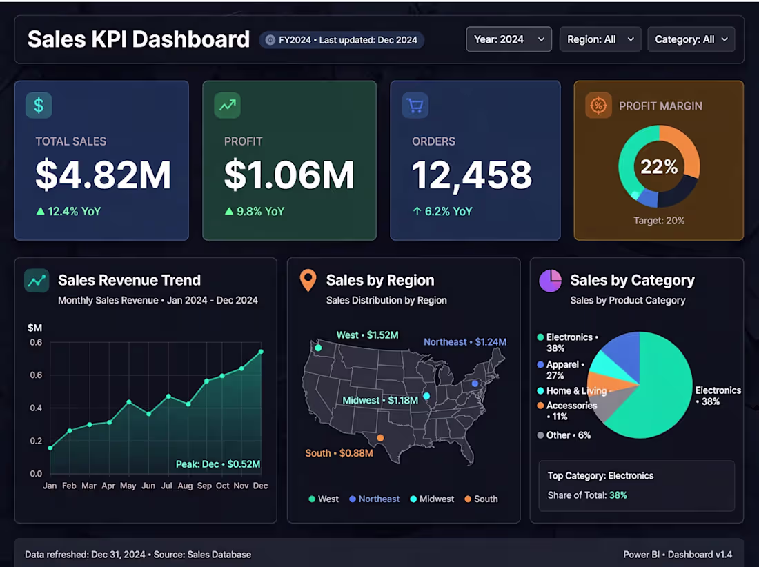759x567 pixels.
Task: Click the gray Other pie slice
Action: pos(610,404)
